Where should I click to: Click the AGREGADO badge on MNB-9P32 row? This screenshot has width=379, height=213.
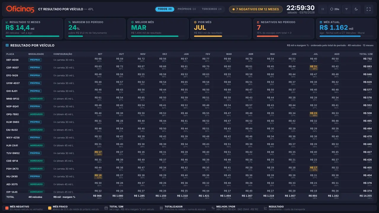[36, 99]
